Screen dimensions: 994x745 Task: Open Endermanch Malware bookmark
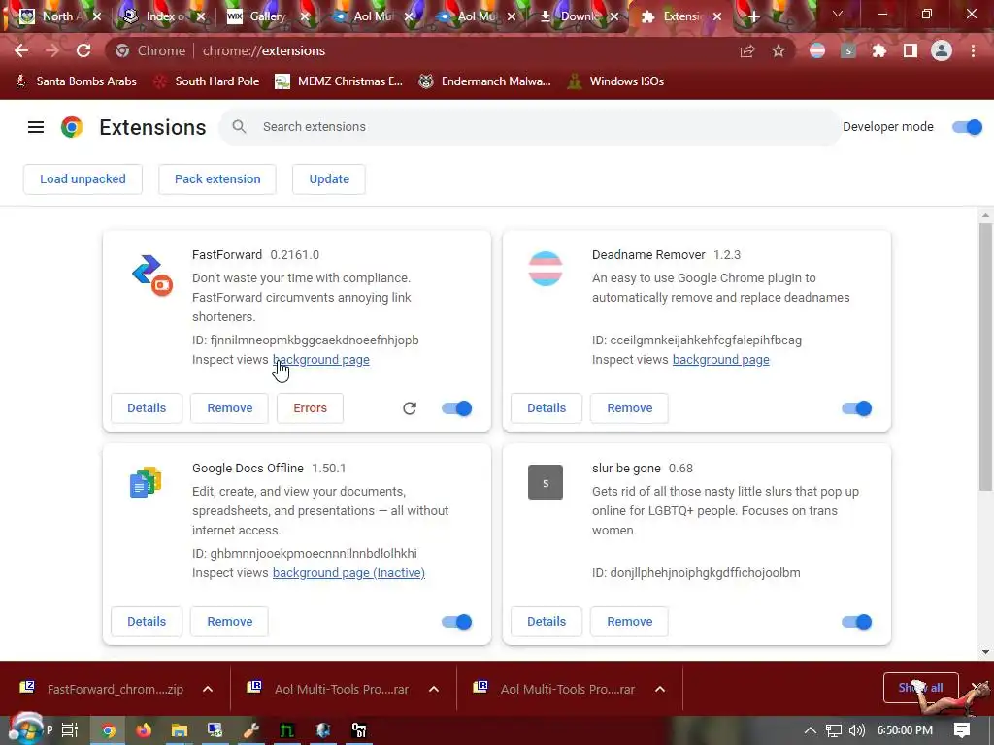point(485,81)
